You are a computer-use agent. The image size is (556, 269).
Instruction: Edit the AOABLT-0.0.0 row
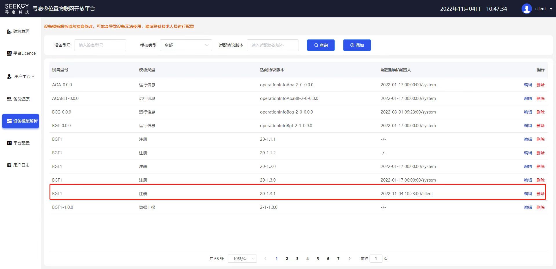[528, 98]
